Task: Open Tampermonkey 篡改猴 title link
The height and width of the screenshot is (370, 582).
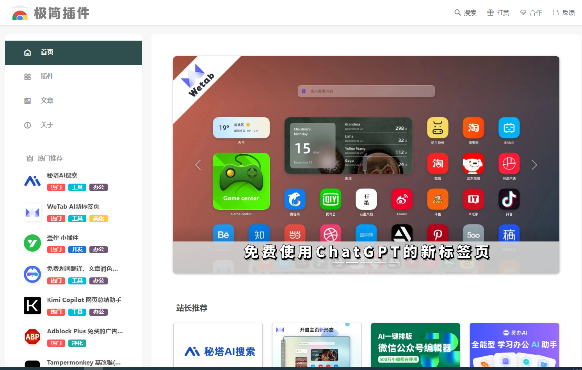Action: [84, 363]
